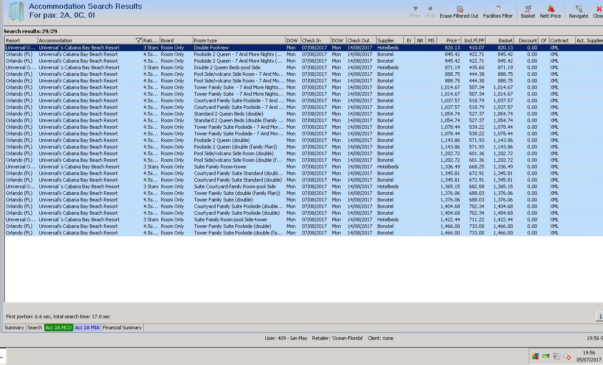The width and height of the screenshot is (603, 365).
Task: Click the Navigate compass icon
Action: pos(579,9)
